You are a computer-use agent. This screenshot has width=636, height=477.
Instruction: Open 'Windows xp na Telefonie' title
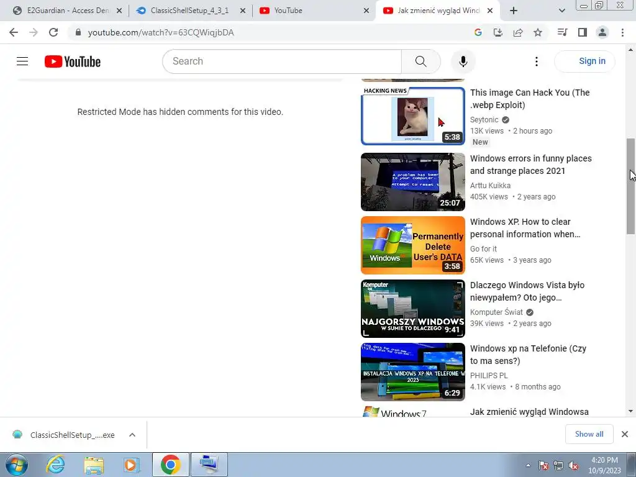tap(528, 354)
